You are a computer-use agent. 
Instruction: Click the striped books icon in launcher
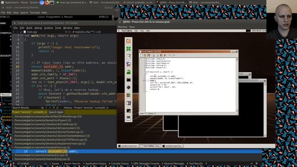129,95
